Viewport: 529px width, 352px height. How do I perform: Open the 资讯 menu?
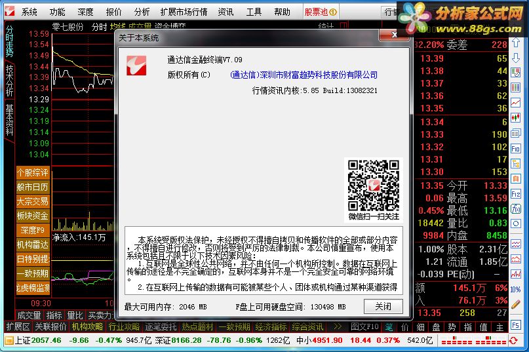click(225, 12)
